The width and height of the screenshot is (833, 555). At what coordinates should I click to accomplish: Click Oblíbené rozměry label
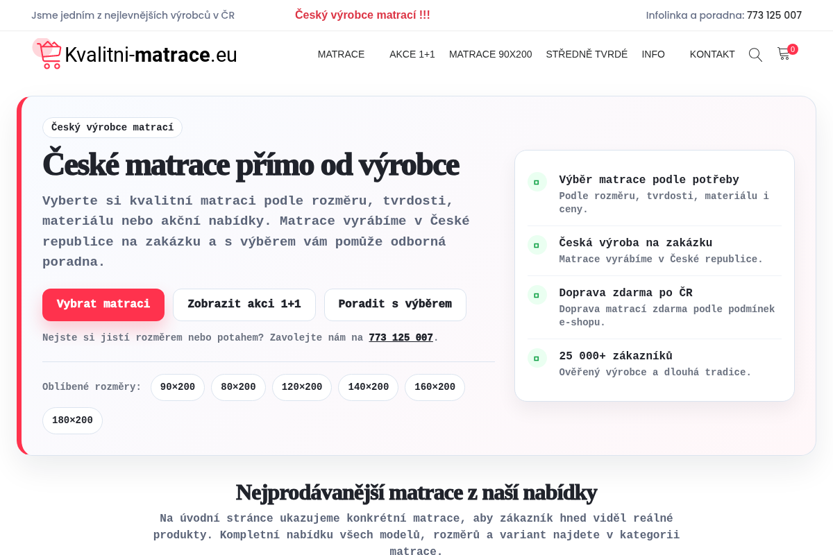click(x=92, y=387)
